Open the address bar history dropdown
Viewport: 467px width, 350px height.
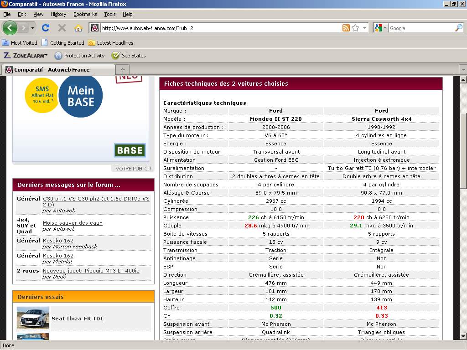[x=364, y=28]
